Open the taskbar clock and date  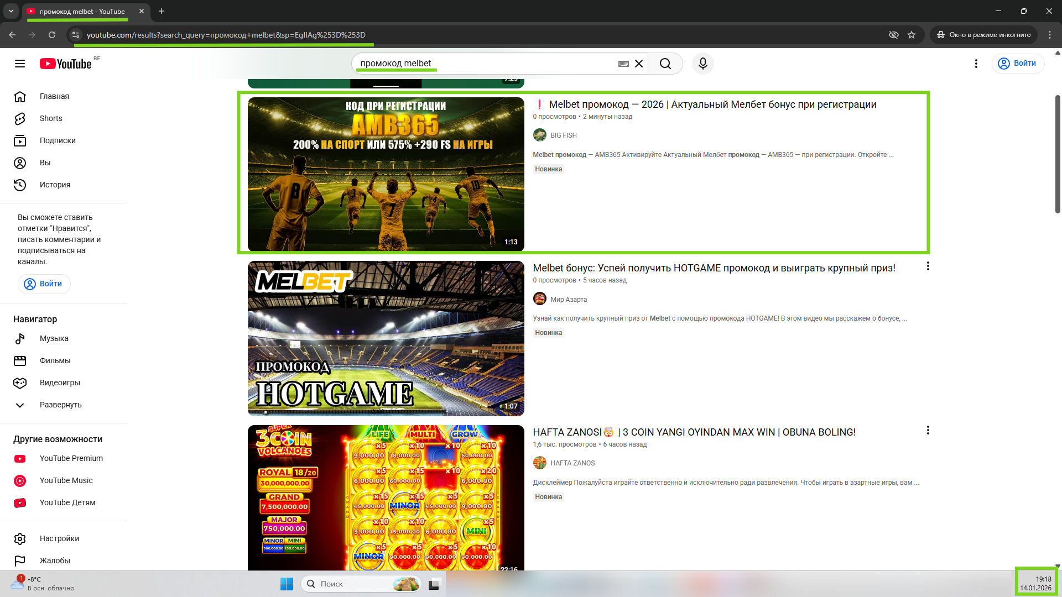click(1035, 584)
